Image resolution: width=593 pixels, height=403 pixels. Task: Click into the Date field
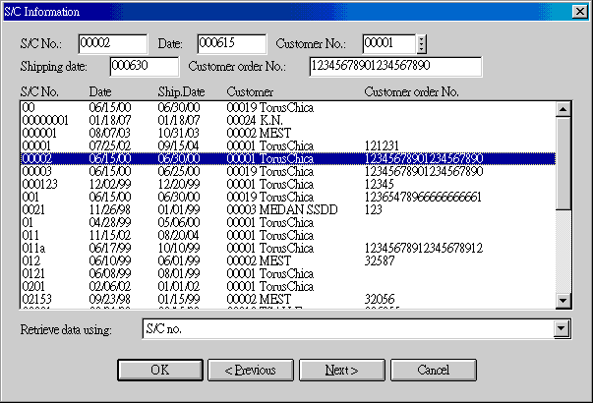click(x=231, y=44)
